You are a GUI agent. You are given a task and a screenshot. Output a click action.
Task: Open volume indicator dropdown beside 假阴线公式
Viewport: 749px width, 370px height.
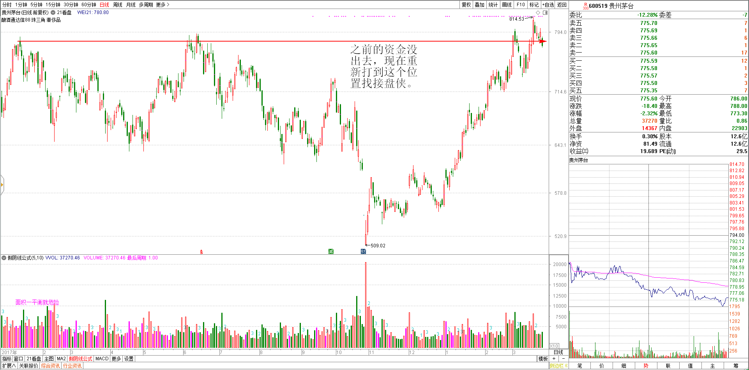(4, 258)
